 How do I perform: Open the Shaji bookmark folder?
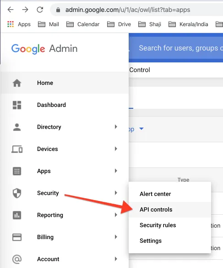150,24
